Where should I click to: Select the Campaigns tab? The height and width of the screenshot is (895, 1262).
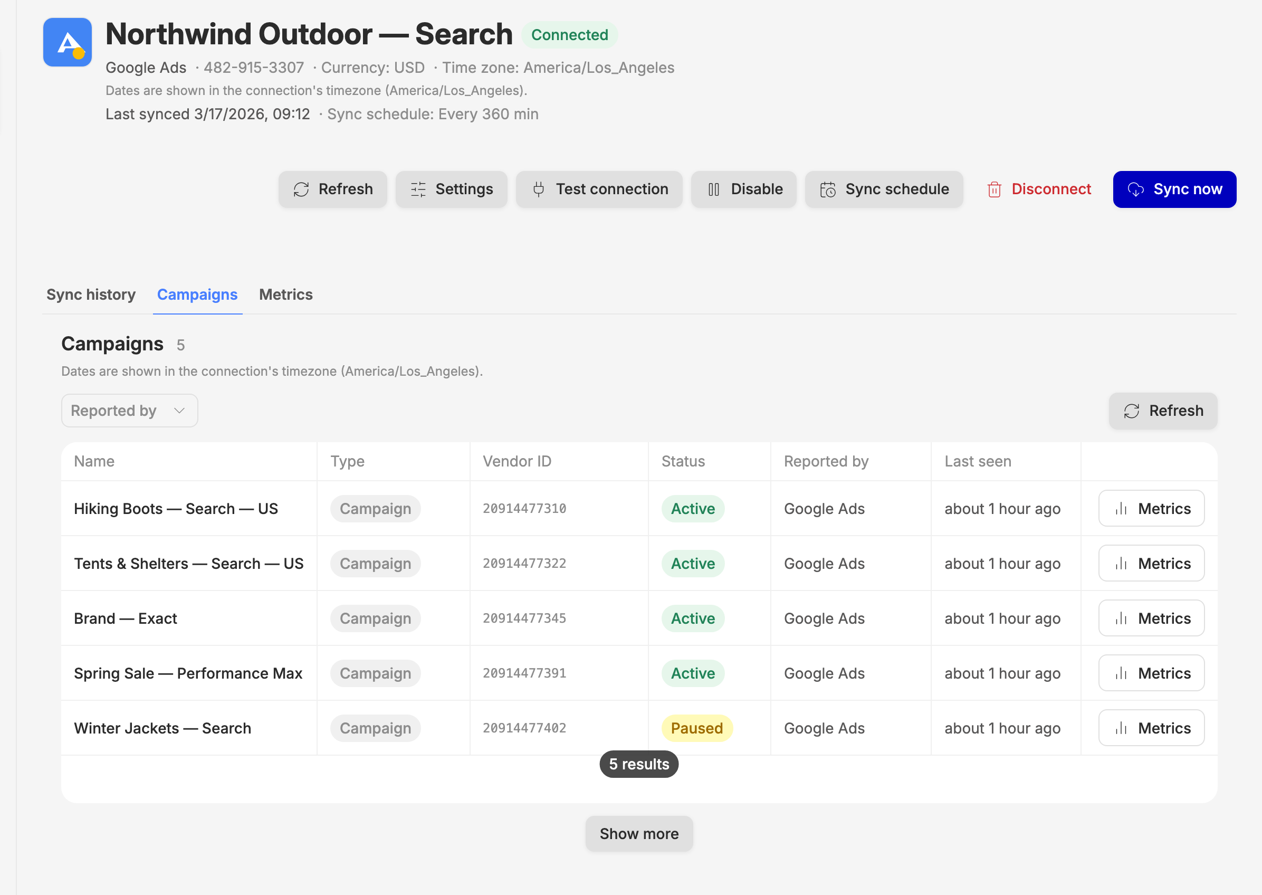tap(197, 295)
